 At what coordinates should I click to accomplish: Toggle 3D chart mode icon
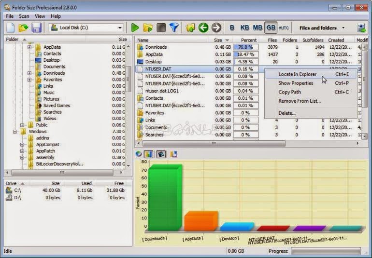161,154
